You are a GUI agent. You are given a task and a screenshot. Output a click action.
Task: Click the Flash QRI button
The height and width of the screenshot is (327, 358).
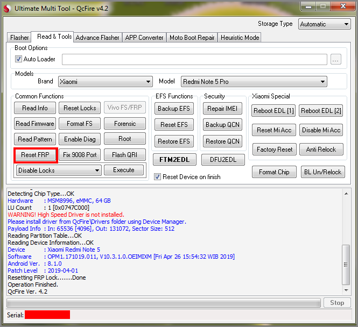tap(125, 155)
